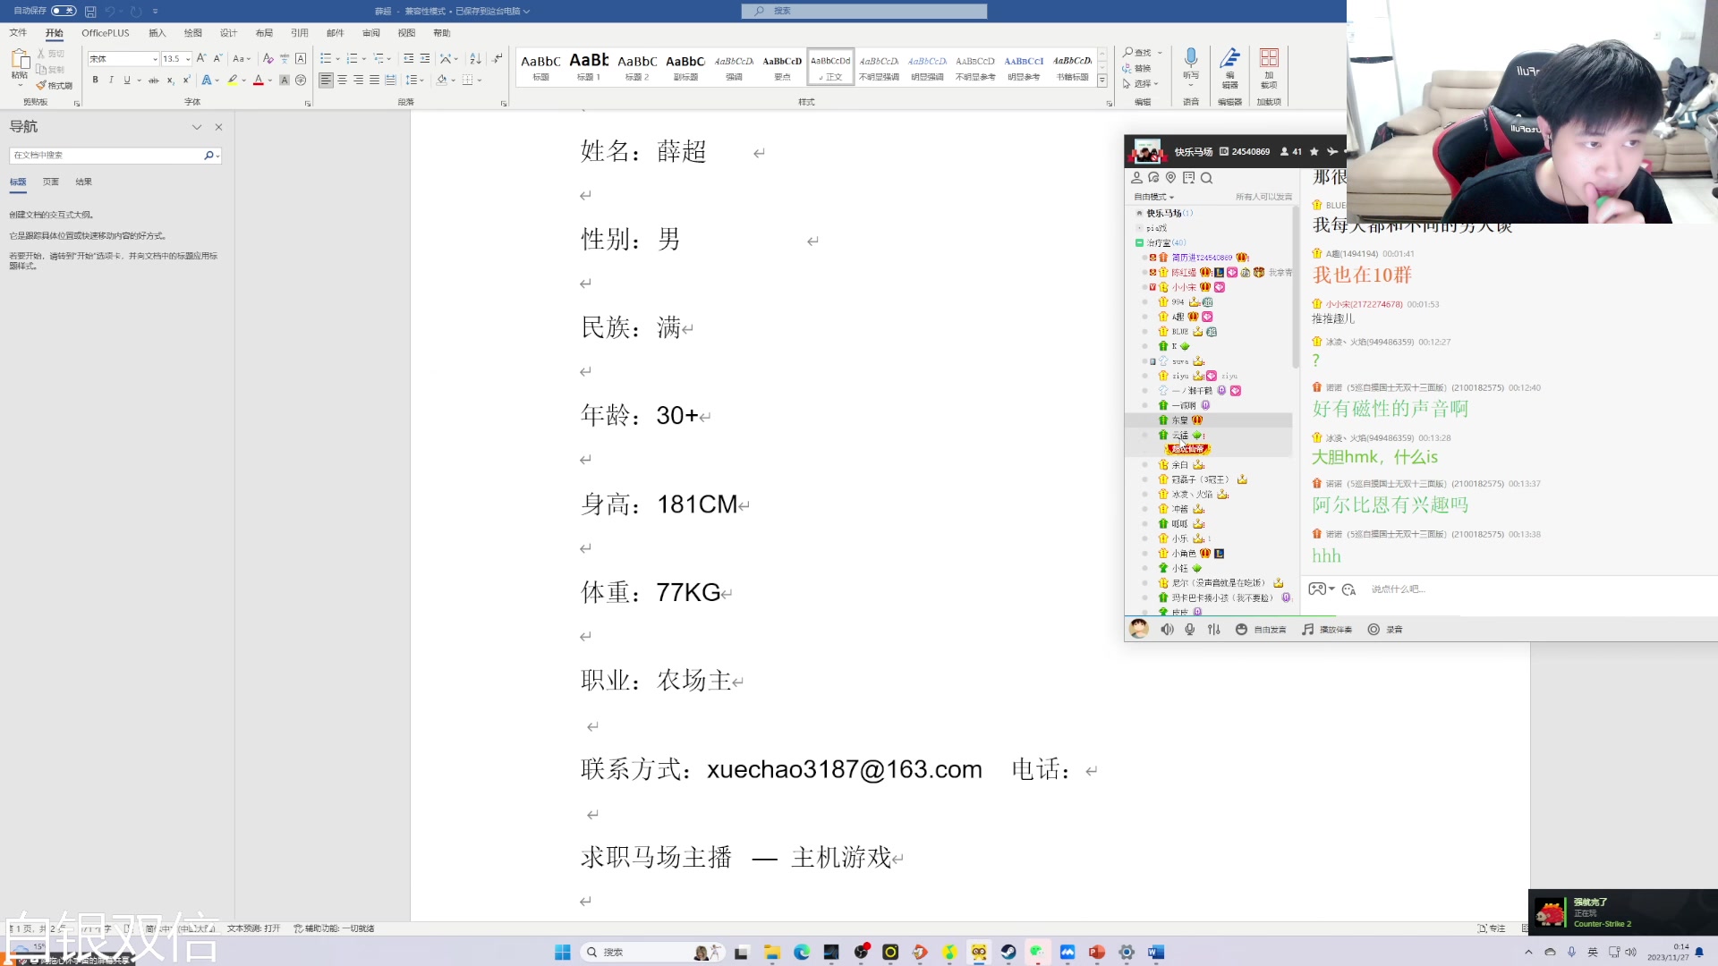Switch to Pages (页面) tab in navigation pane
Image resolution: width=1718 pixels, height=966 pixels.
pos(51,182)
